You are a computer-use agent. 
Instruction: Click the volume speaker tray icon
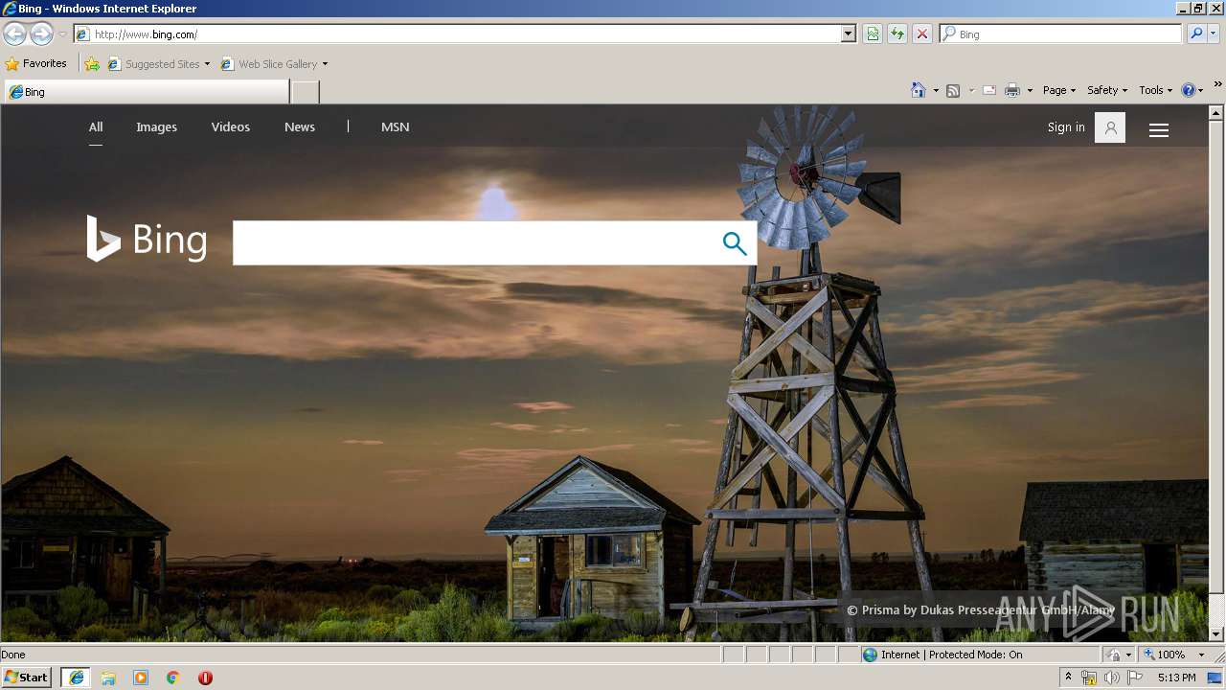1111,678
